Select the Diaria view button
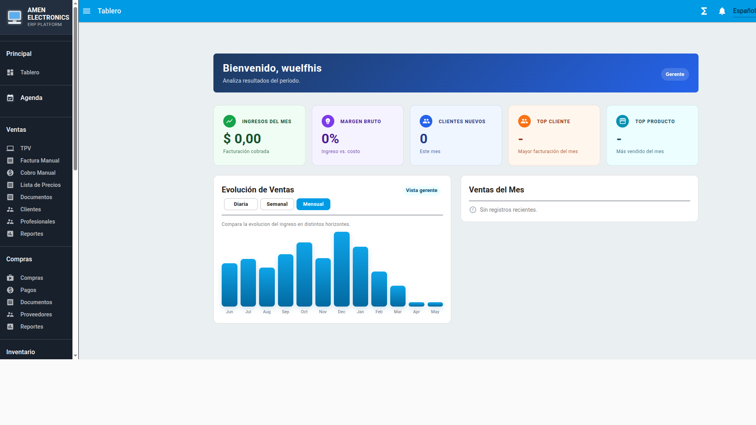This screenshot has width=756, height=425. [241, 204]
